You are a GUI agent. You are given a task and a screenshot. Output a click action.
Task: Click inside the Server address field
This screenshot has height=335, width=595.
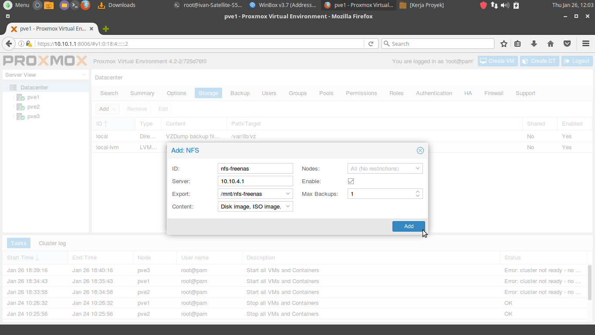click(255, 181)
